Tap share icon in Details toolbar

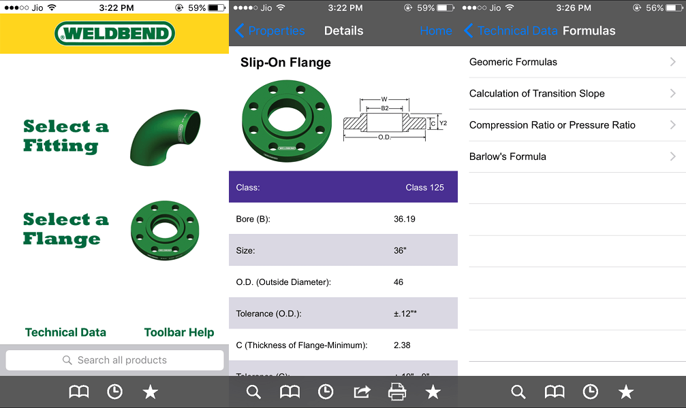point(362,392)
